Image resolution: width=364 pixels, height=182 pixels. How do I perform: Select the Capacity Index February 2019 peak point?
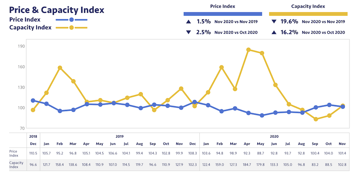coord(60,68)
